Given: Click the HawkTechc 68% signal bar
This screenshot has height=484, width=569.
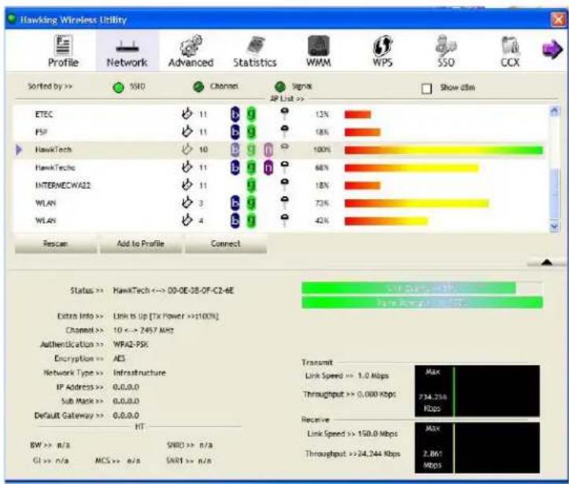Looking at the screenshot, I should coord(412,168).
